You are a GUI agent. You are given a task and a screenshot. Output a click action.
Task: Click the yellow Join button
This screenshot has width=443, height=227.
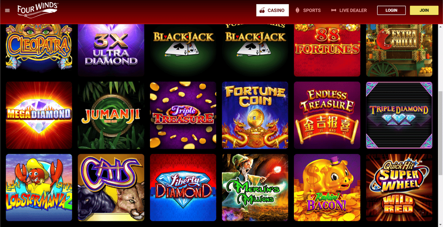coord(424,10)
